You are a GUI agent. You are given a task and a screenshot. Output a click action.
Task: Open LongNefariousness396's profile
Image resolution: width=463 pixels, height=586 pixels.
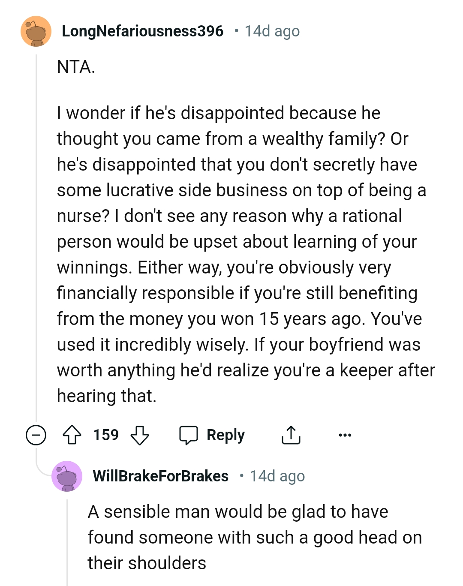pyautogui.click(x=143, y=30)
